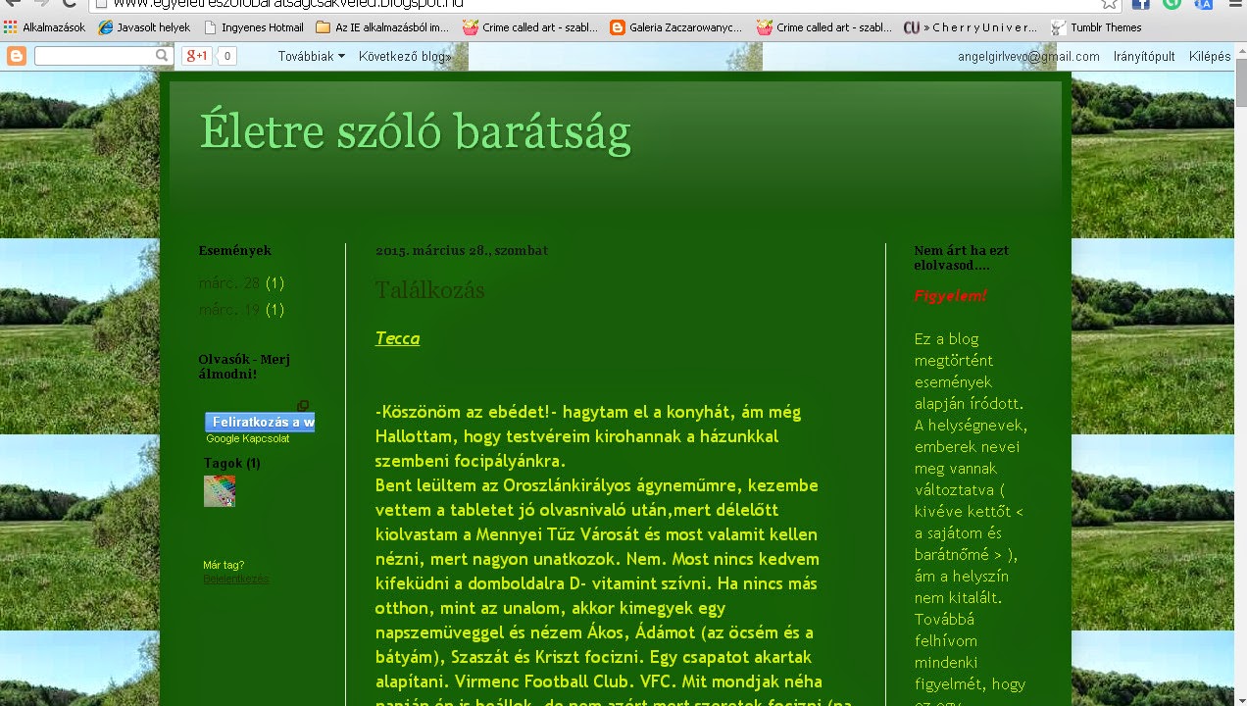Click the 'Már tag?' text
This screenshot has width=1247, height=706.
224,565
